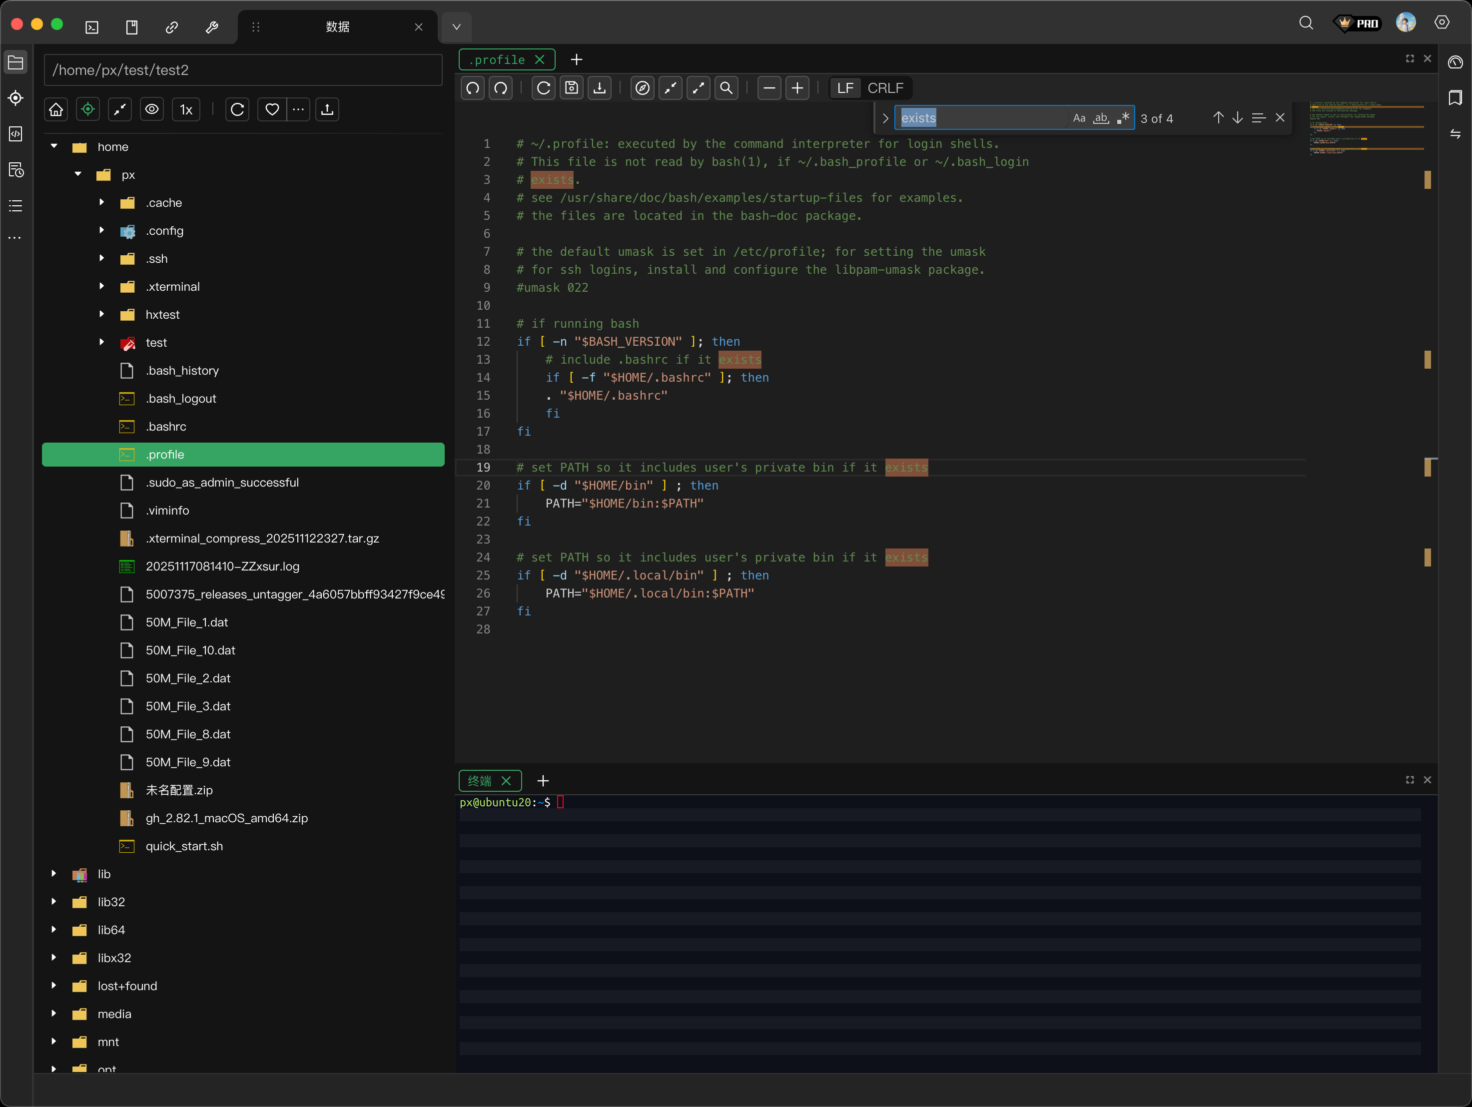Enable regular expression search toggle

point(1123,118)
